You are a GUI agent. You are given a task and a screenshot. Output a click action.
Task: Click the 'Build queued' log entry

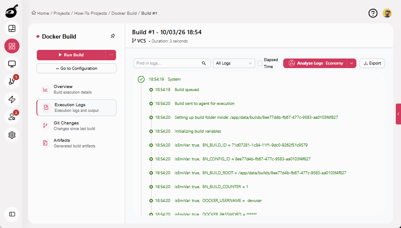coord(187,90)
